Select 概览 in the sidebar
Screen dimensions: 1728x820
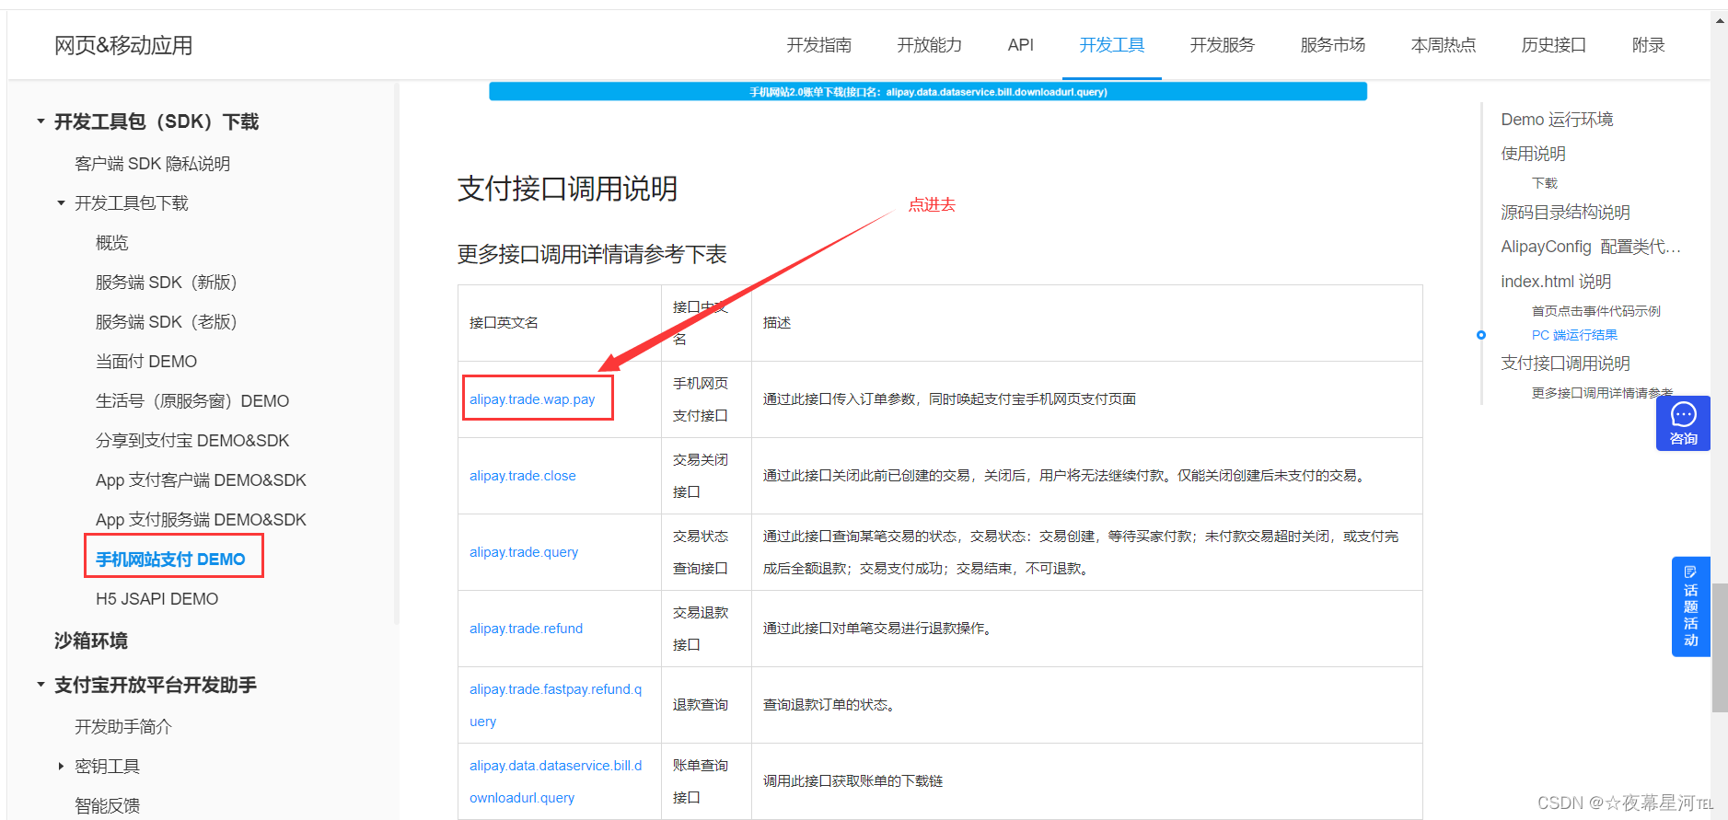[111, 243]
